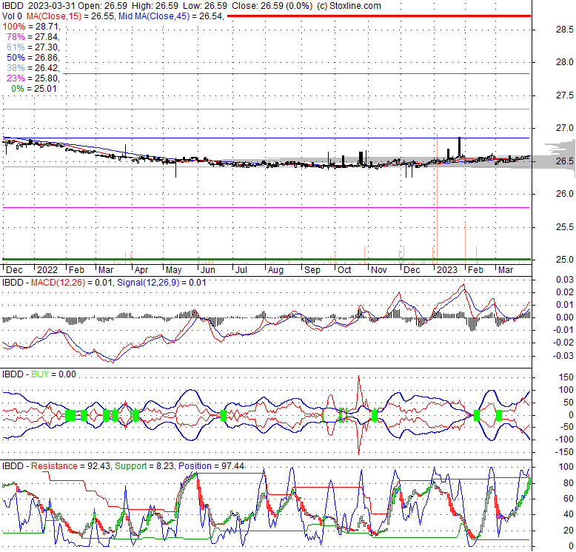The width and height of the screenshot is (576, 552).
Task: Click the Sep month label on timeline
Action: (312, 270)
